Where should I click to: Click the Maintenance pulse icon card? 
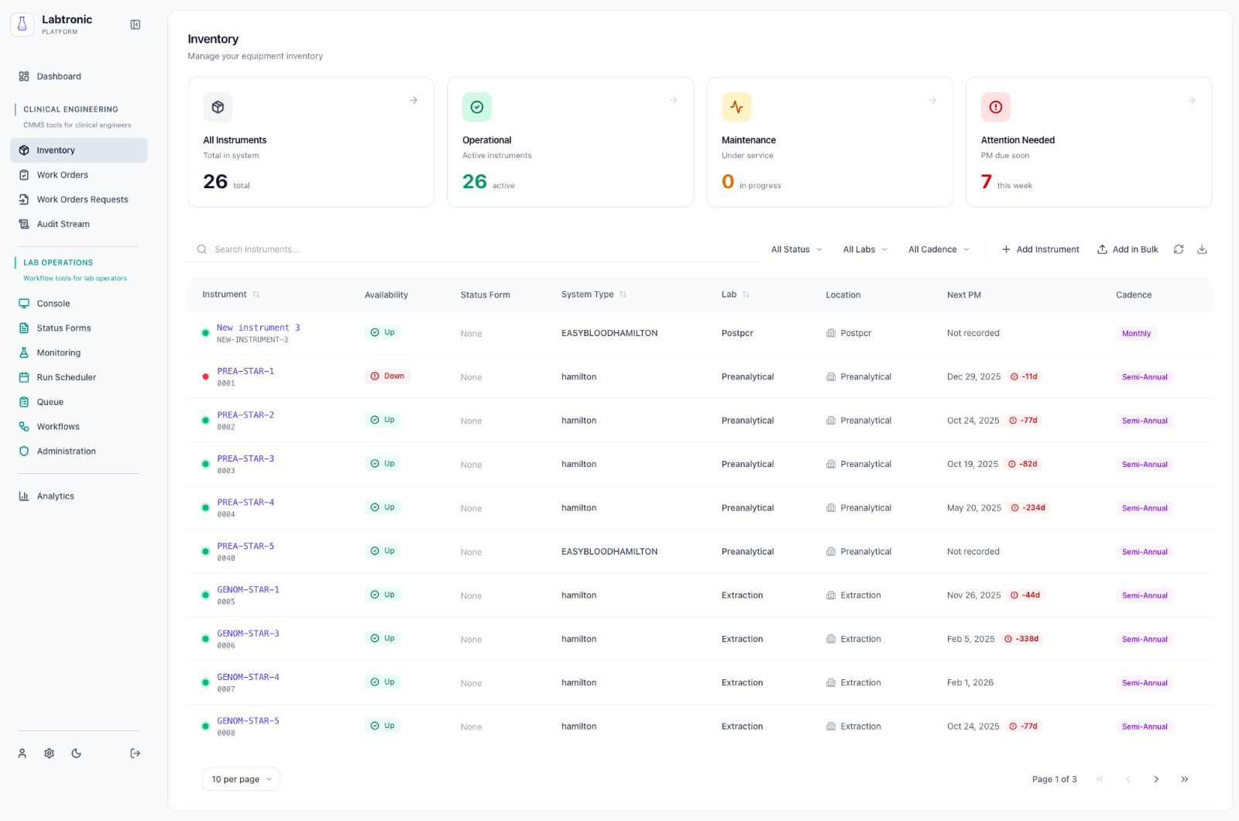tap(736, 108)
